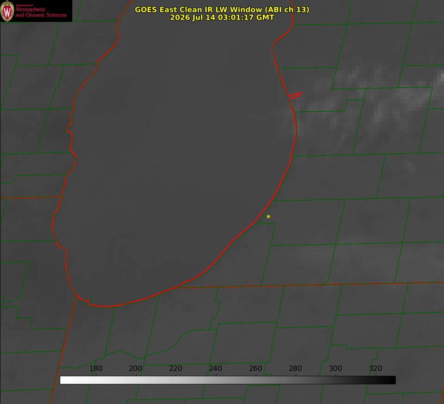The height and width of the screenshot is (404, 444).
Task: Click the 240 label on the colorbar
Action: pos(216,368)
